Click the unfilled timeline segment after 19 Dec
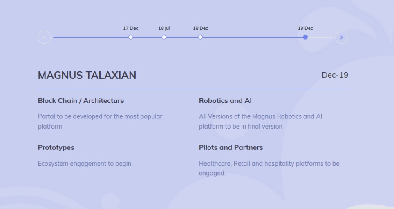The width and height of the screenshot is (394, 209). 320,37
